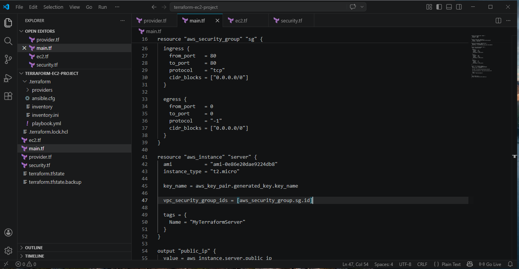
Task: Open playbook.yml in the file tree
Action: pos(46,123)
